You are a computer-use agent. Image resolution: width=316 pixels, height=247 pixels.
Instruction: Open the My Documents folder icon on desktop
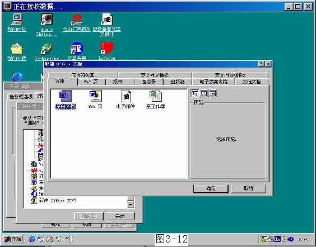point(16,51)
